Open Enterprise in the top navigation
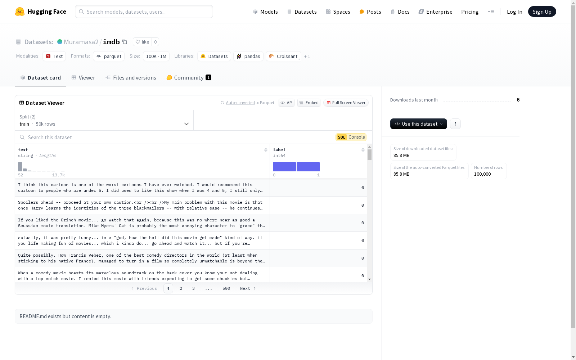 tap(435, 12)
